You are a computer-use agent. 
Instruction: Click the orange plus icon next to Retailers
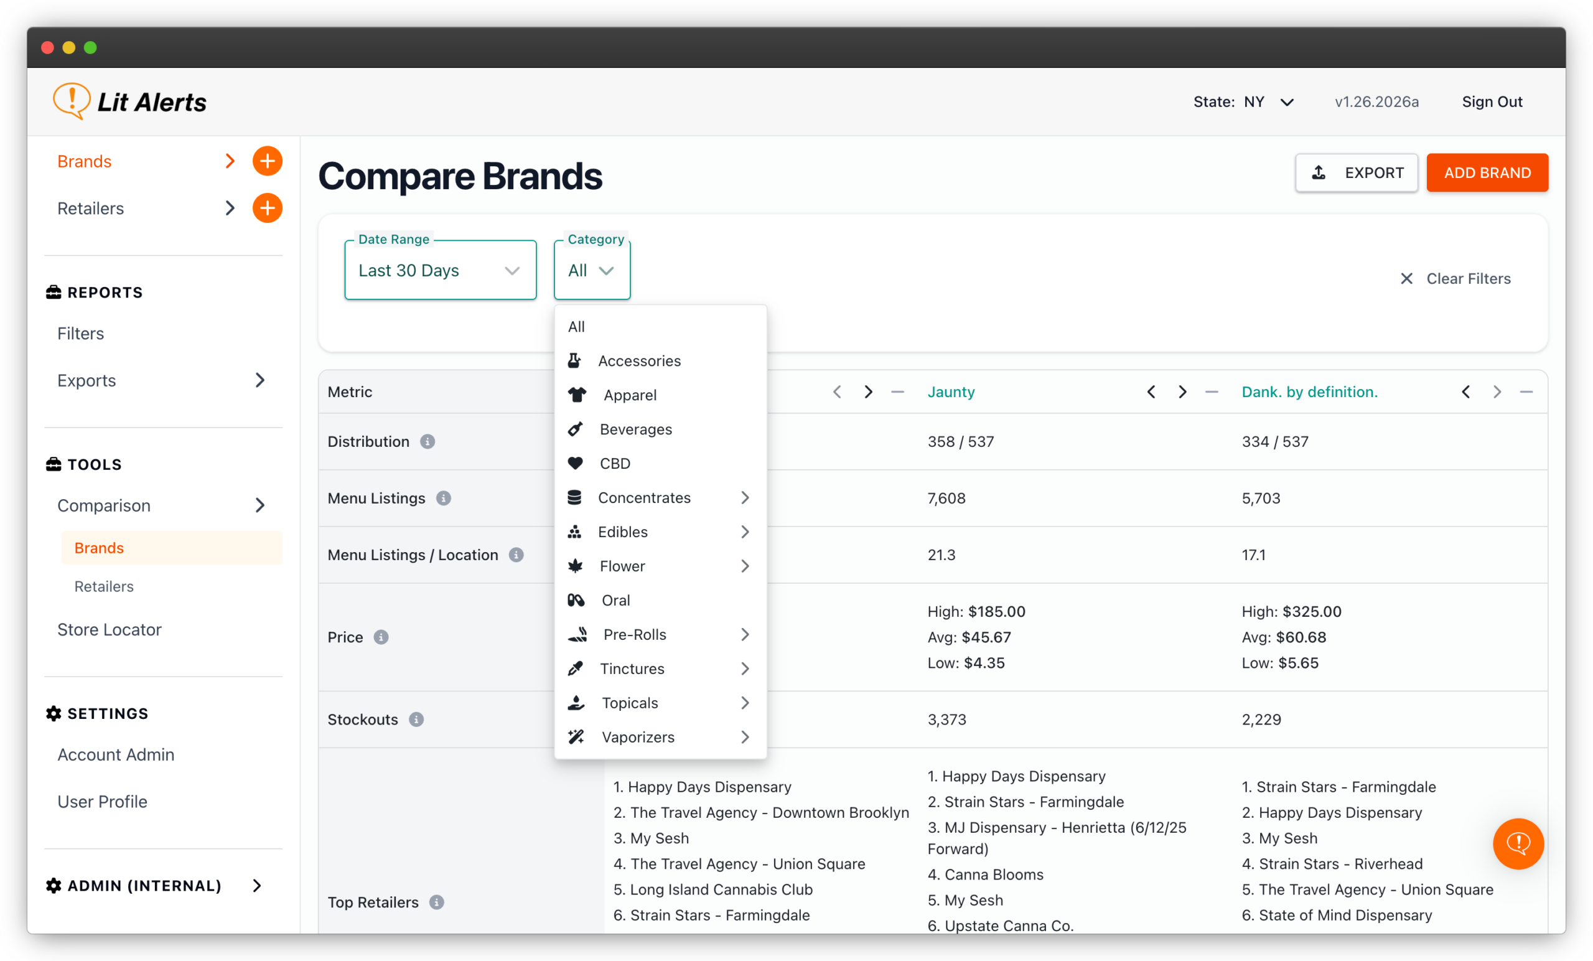tap(267, 209)
